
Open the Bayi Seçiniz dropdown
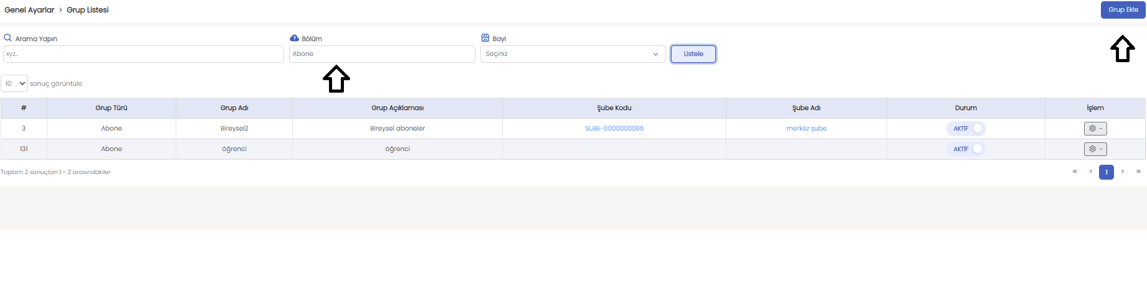pos(572,54)
